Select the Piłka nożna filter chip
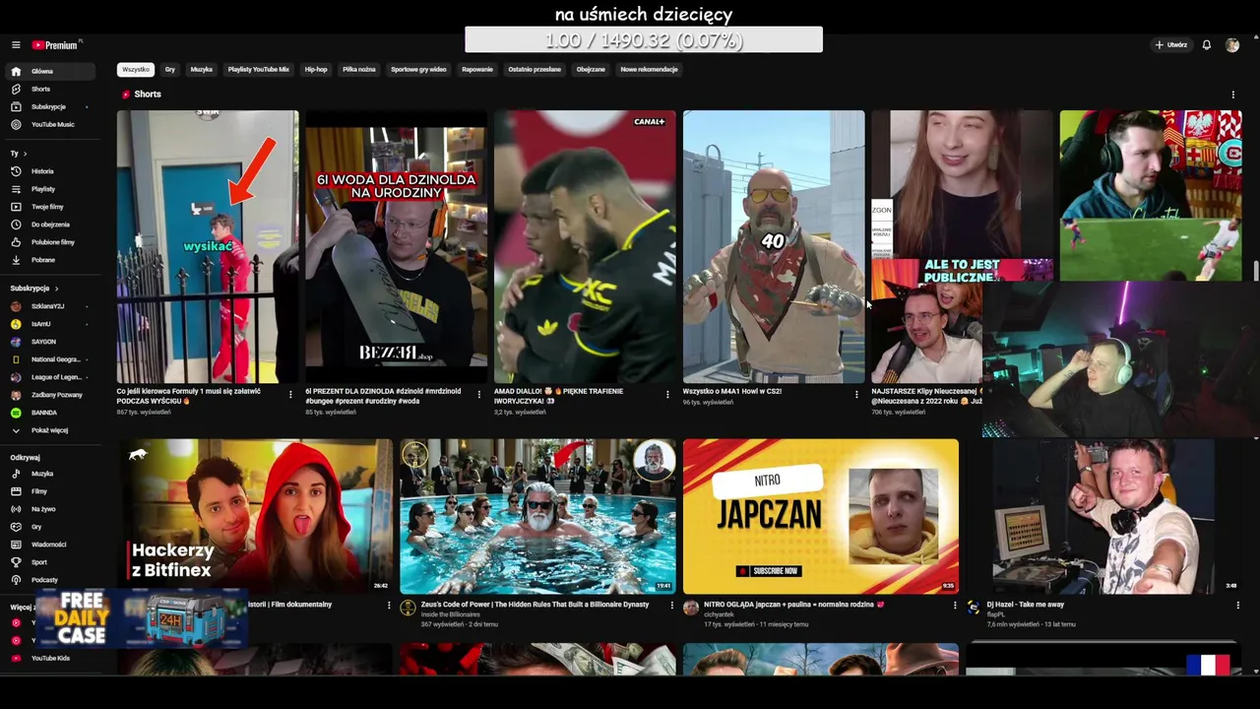The width and height of the screenshot is (1260, 709). [x=359, y=70]
